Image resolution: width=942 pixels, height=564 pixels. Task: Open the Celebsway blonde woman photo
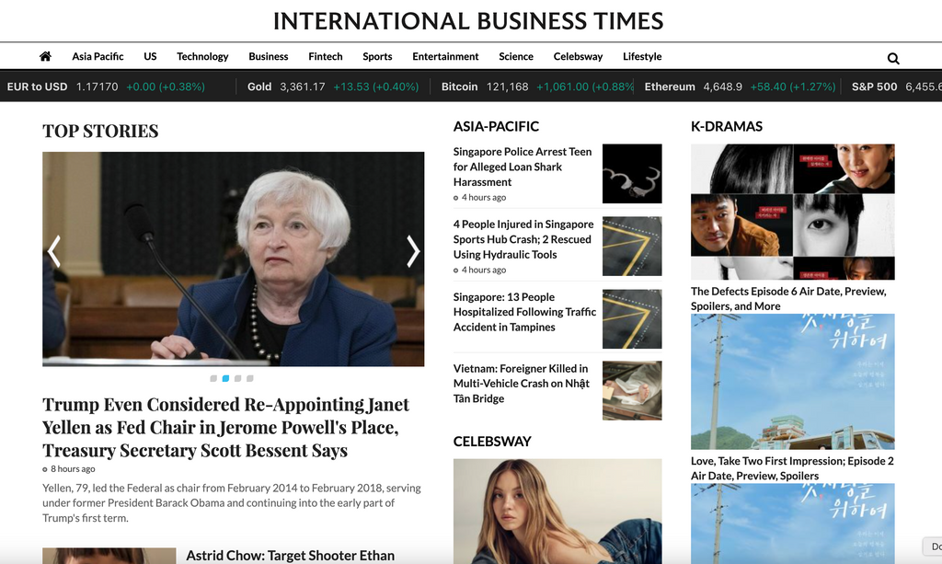(557, 512)
